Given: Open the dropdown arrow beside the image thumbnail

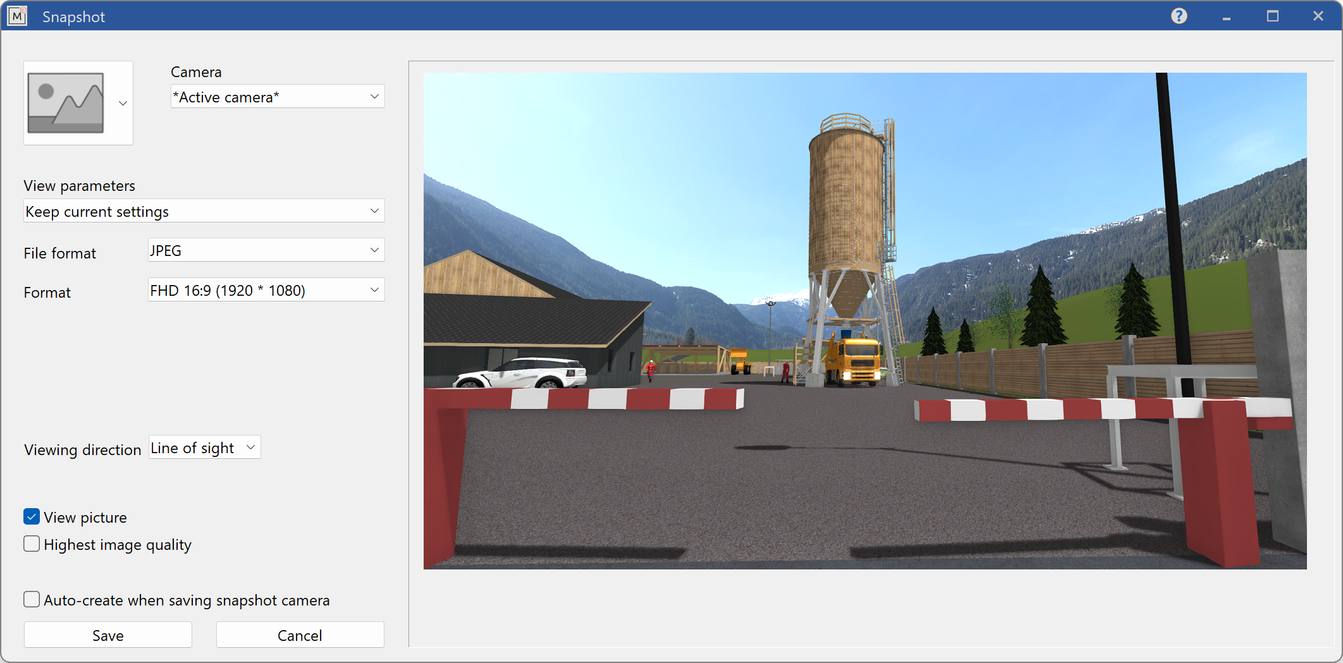Looking at the screenshot, I should click(x=123, y=103).
